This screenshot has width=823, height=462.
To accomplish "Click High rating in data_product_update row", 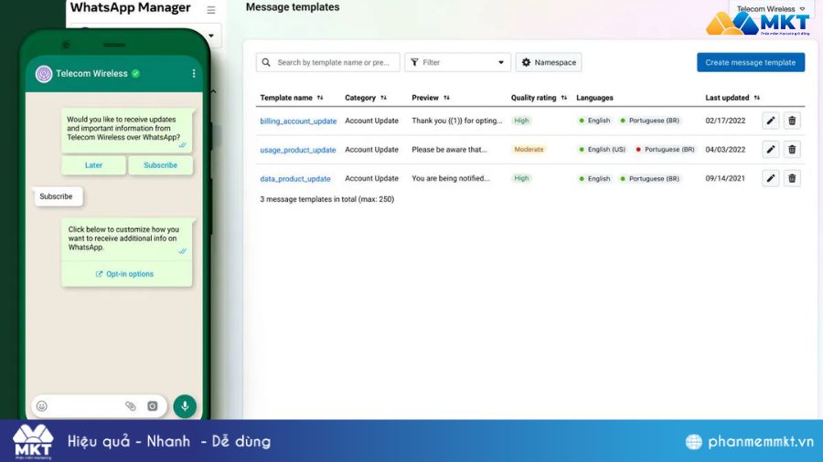I will click(x=521, y=178).
